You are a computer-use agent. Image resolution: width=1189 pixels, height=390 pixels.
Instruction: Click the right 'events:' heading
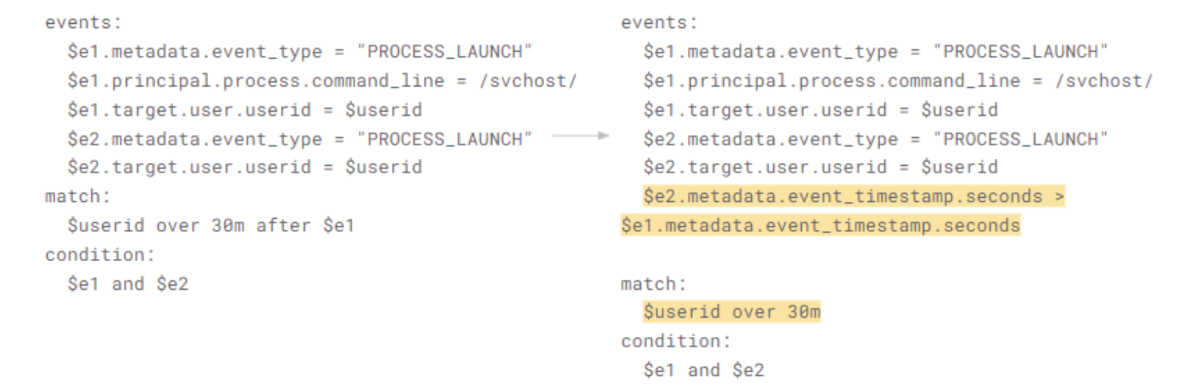point(659,22)
